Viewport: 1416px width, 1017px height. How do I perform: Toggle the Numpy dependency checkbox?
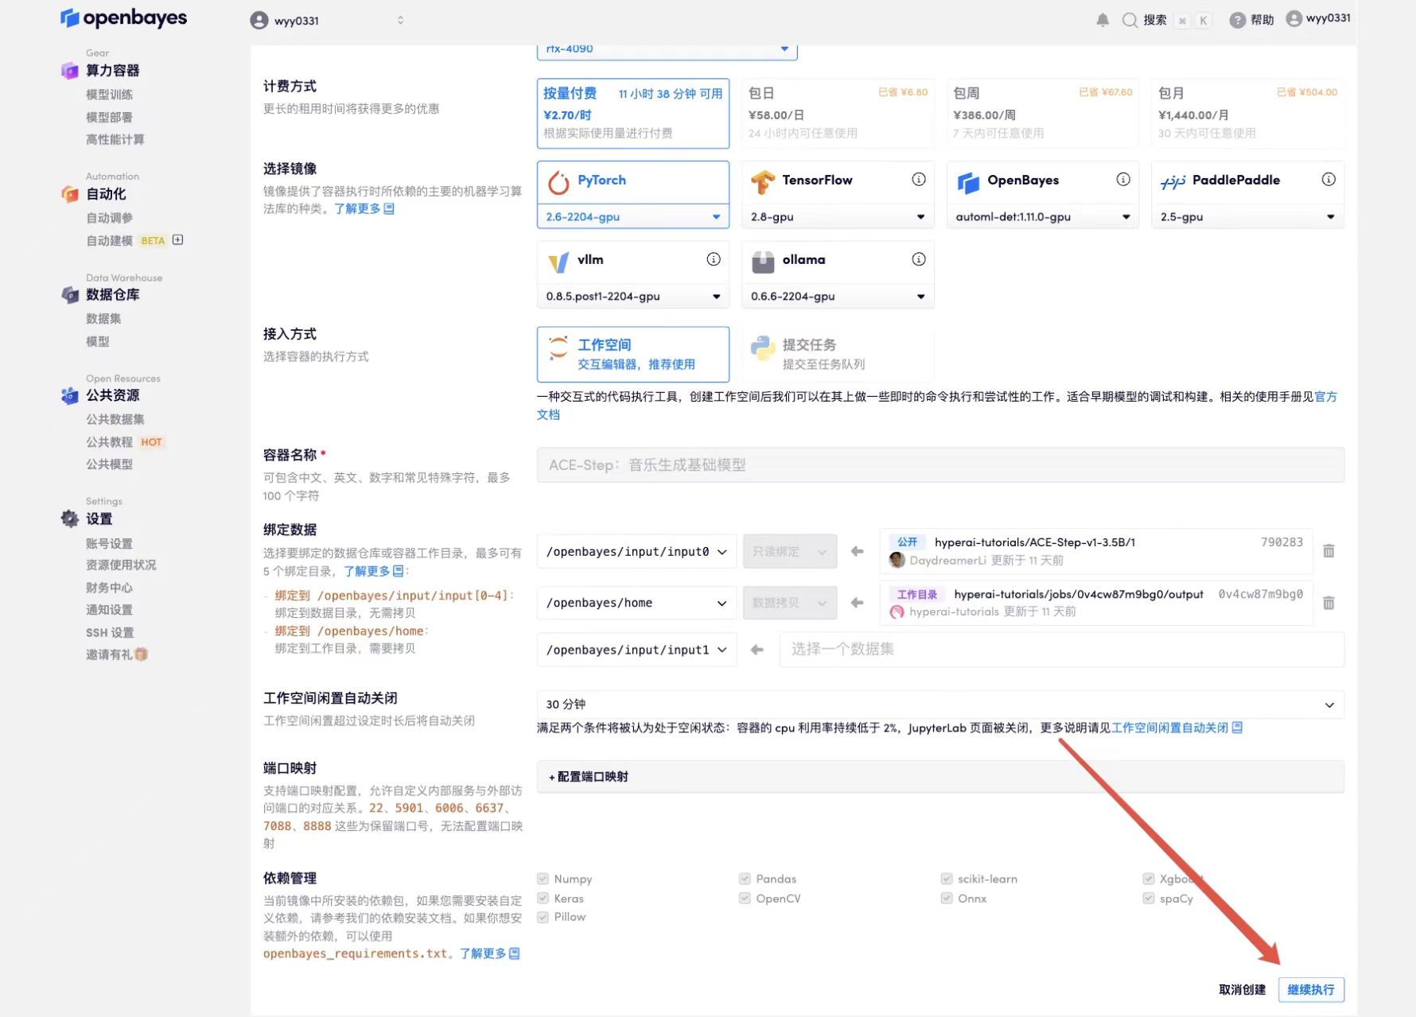point(543,879)
